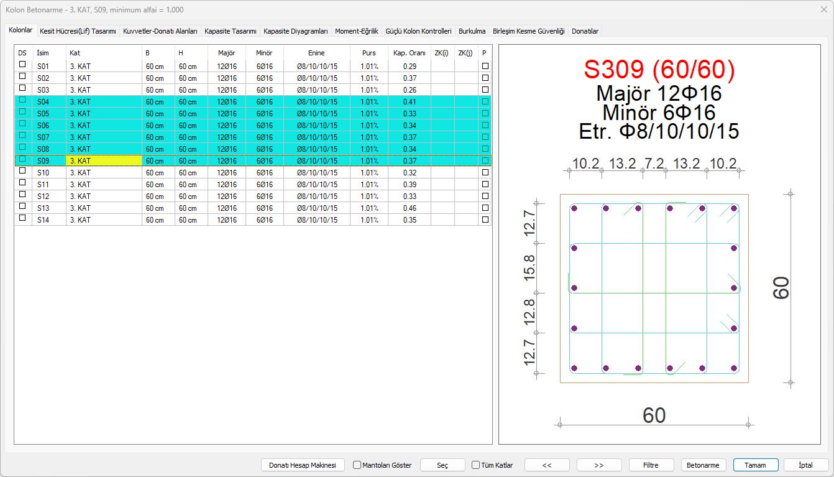Switch to Kesit Hücresi(Lif) Tasarımı tab
The width and height of the screenshot is (834, 477).
(78, 30)
